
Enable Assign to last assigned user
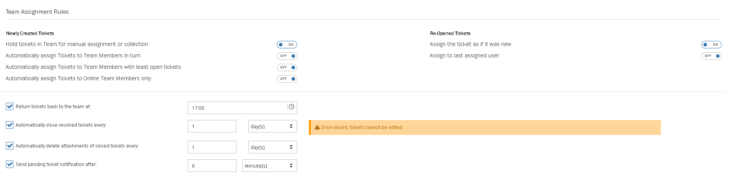tap(711, 56)
